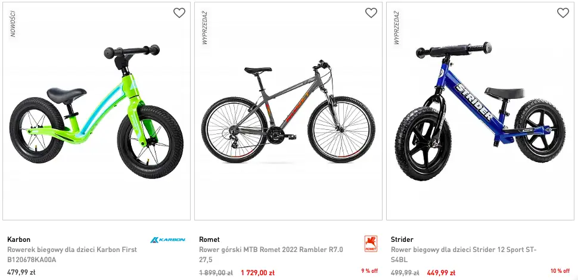Add the Karbon balance bike to favorites
578x280 pixels.
179,13
